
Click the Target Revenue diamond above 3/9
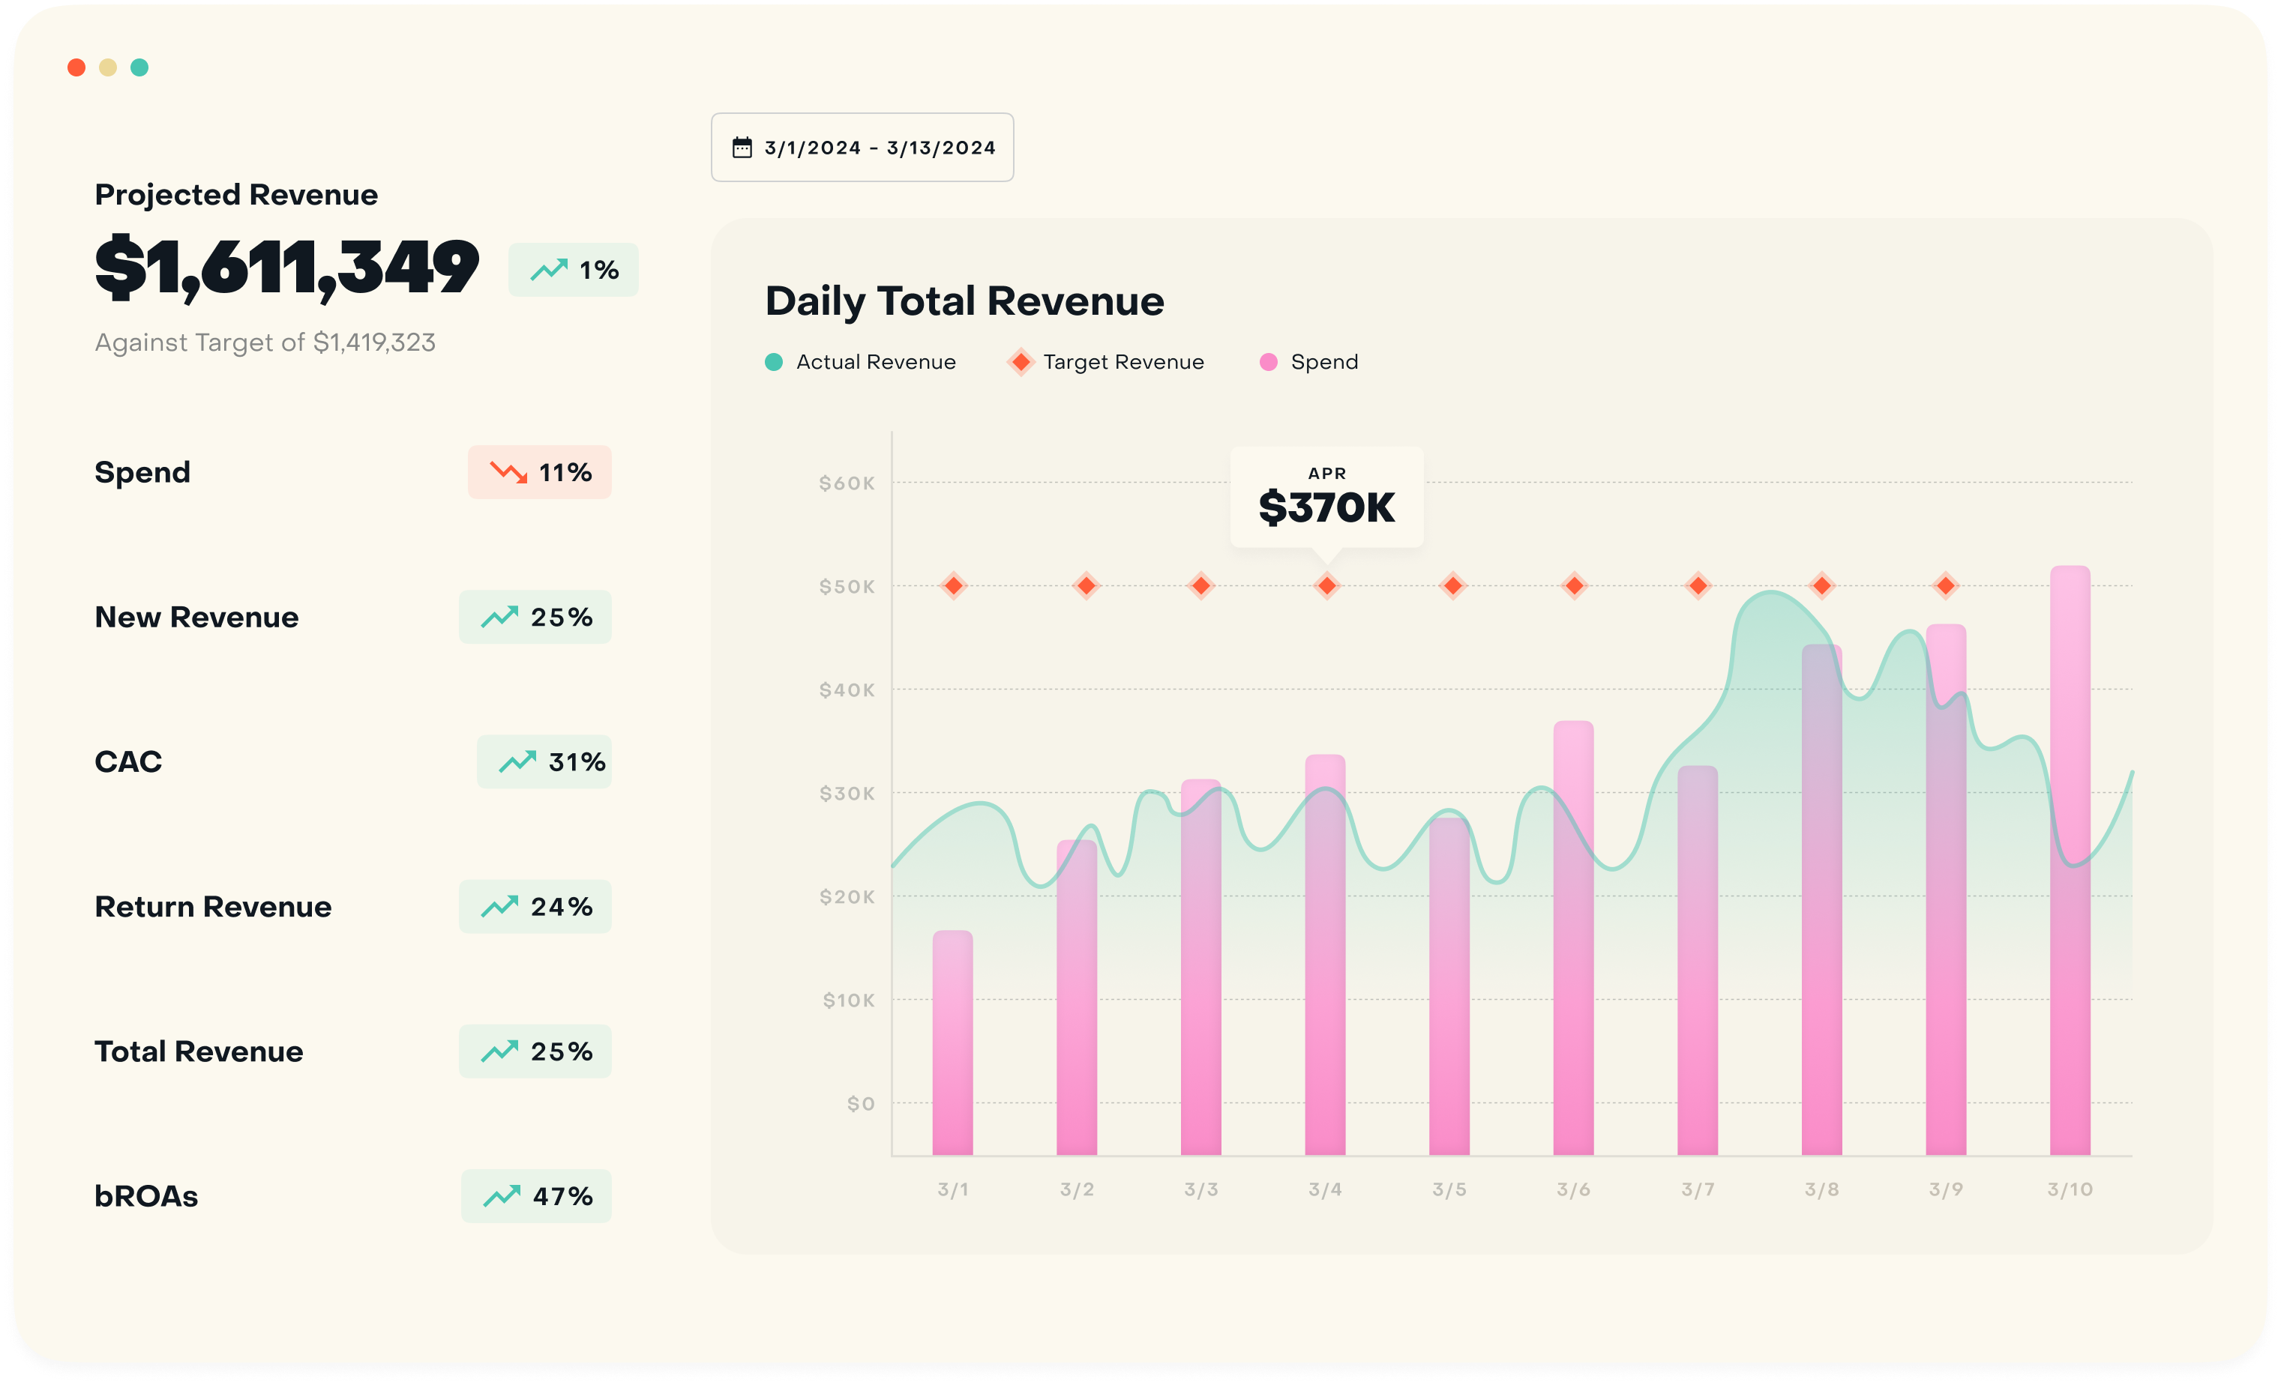1945,585
